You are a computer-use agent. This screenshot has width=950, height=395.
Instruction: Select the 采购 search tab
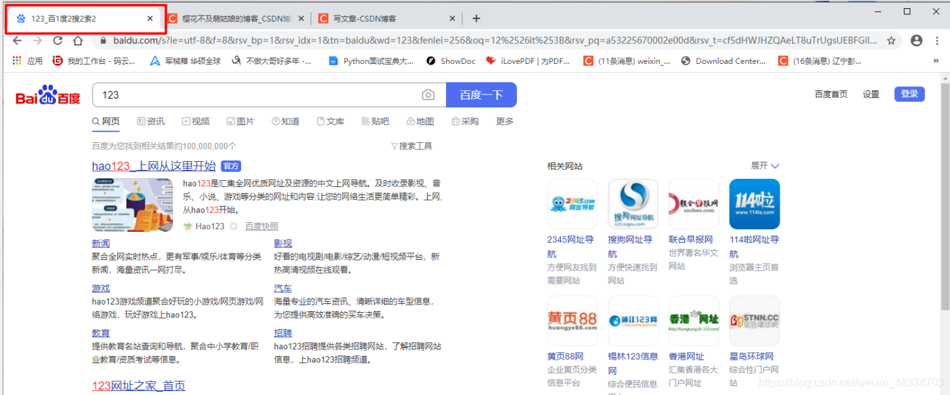click(465, 121)
